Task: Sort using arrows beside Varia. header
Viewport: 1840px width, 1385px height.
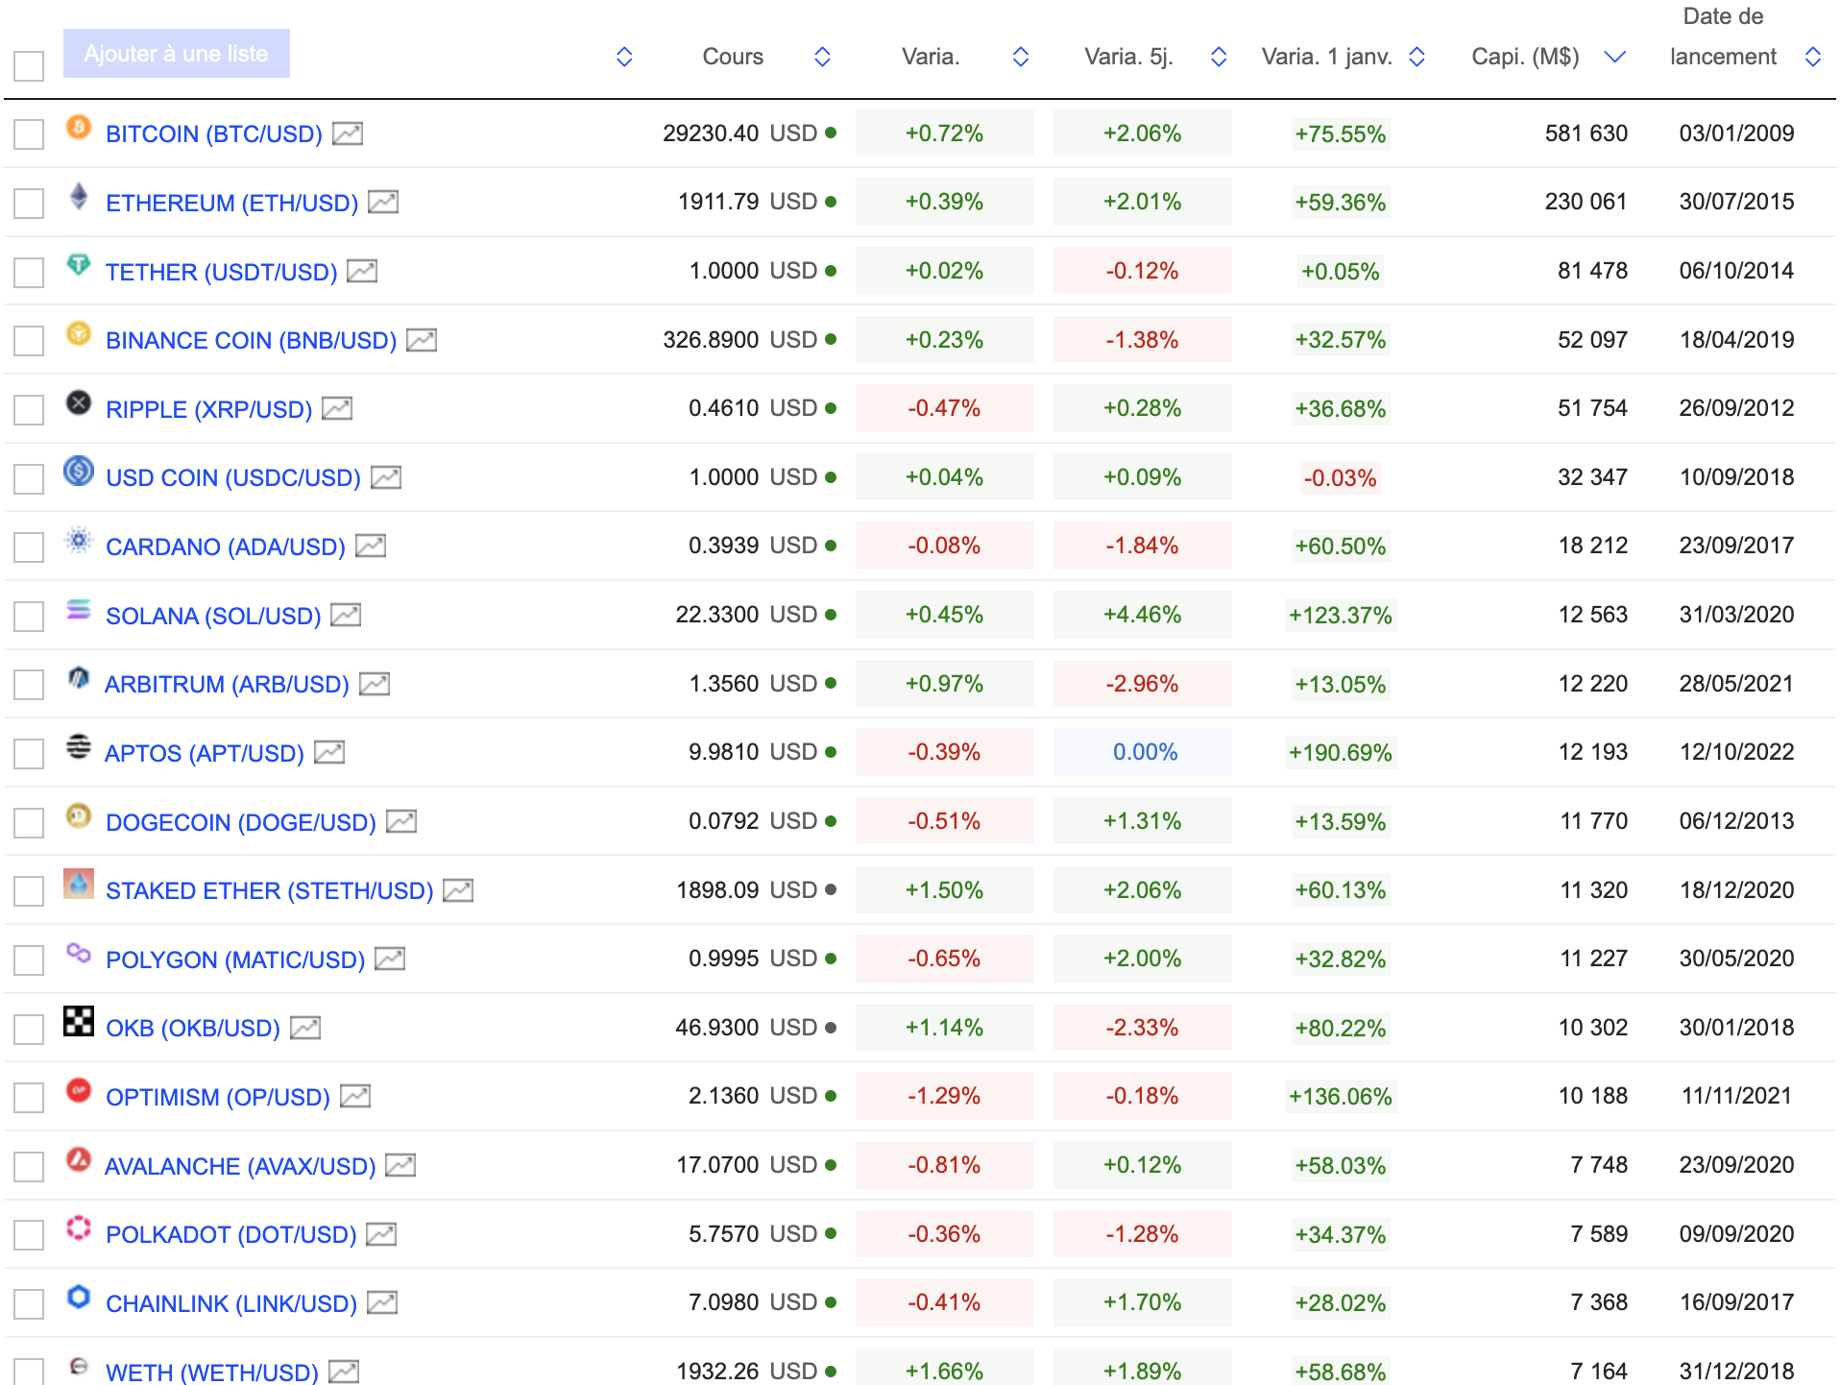Action: 1021,57
